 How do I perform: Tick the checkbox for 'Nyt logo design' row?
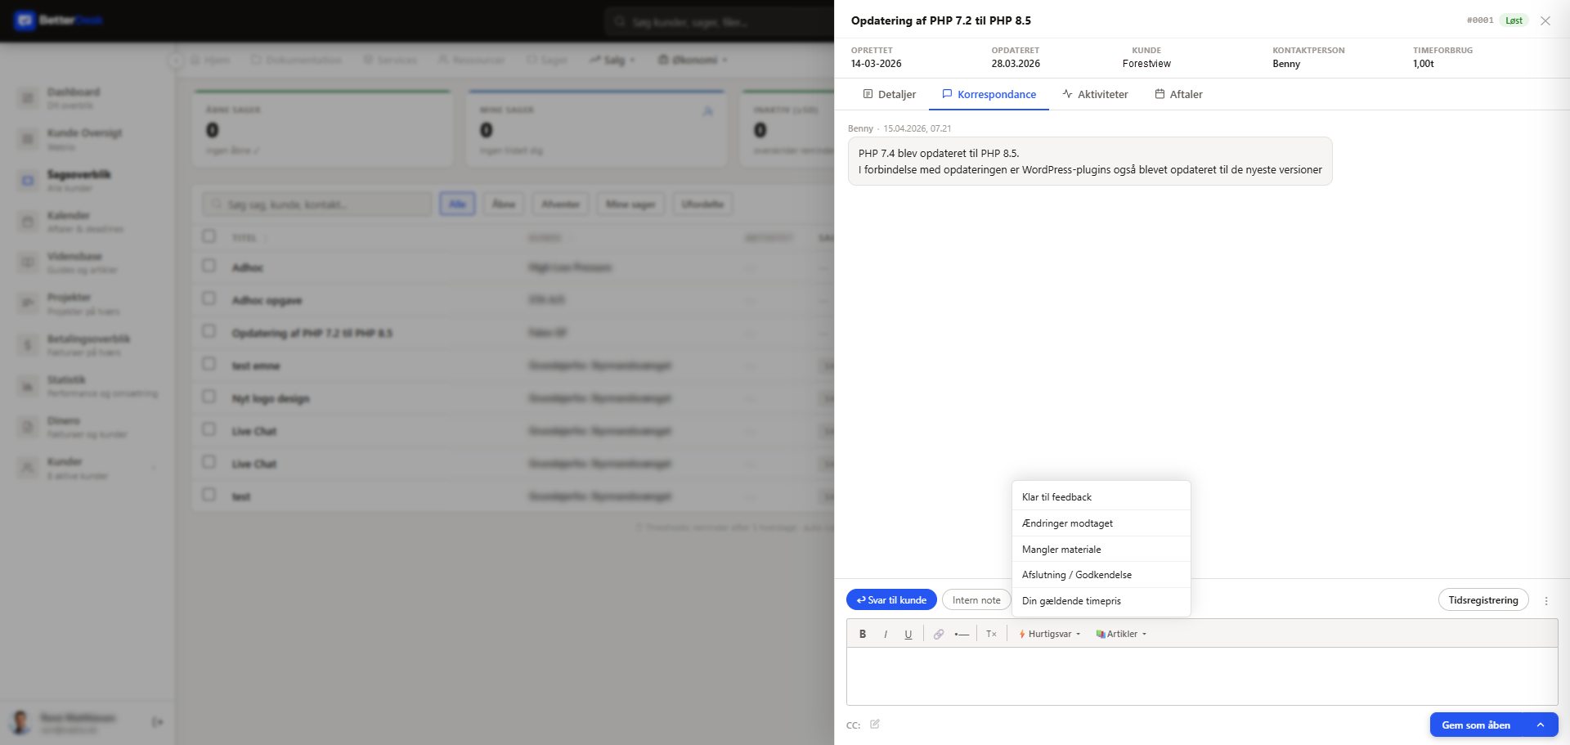tap(209, 397)
